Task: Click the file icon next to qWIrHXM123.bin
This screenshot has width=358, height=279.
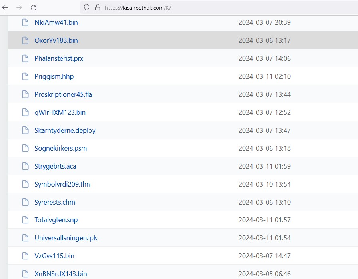Action: click(25, 112)
